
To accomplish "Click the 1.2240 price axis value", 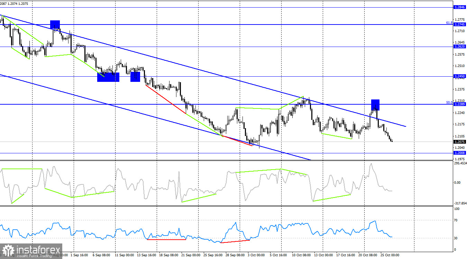I will pos(460,113).
